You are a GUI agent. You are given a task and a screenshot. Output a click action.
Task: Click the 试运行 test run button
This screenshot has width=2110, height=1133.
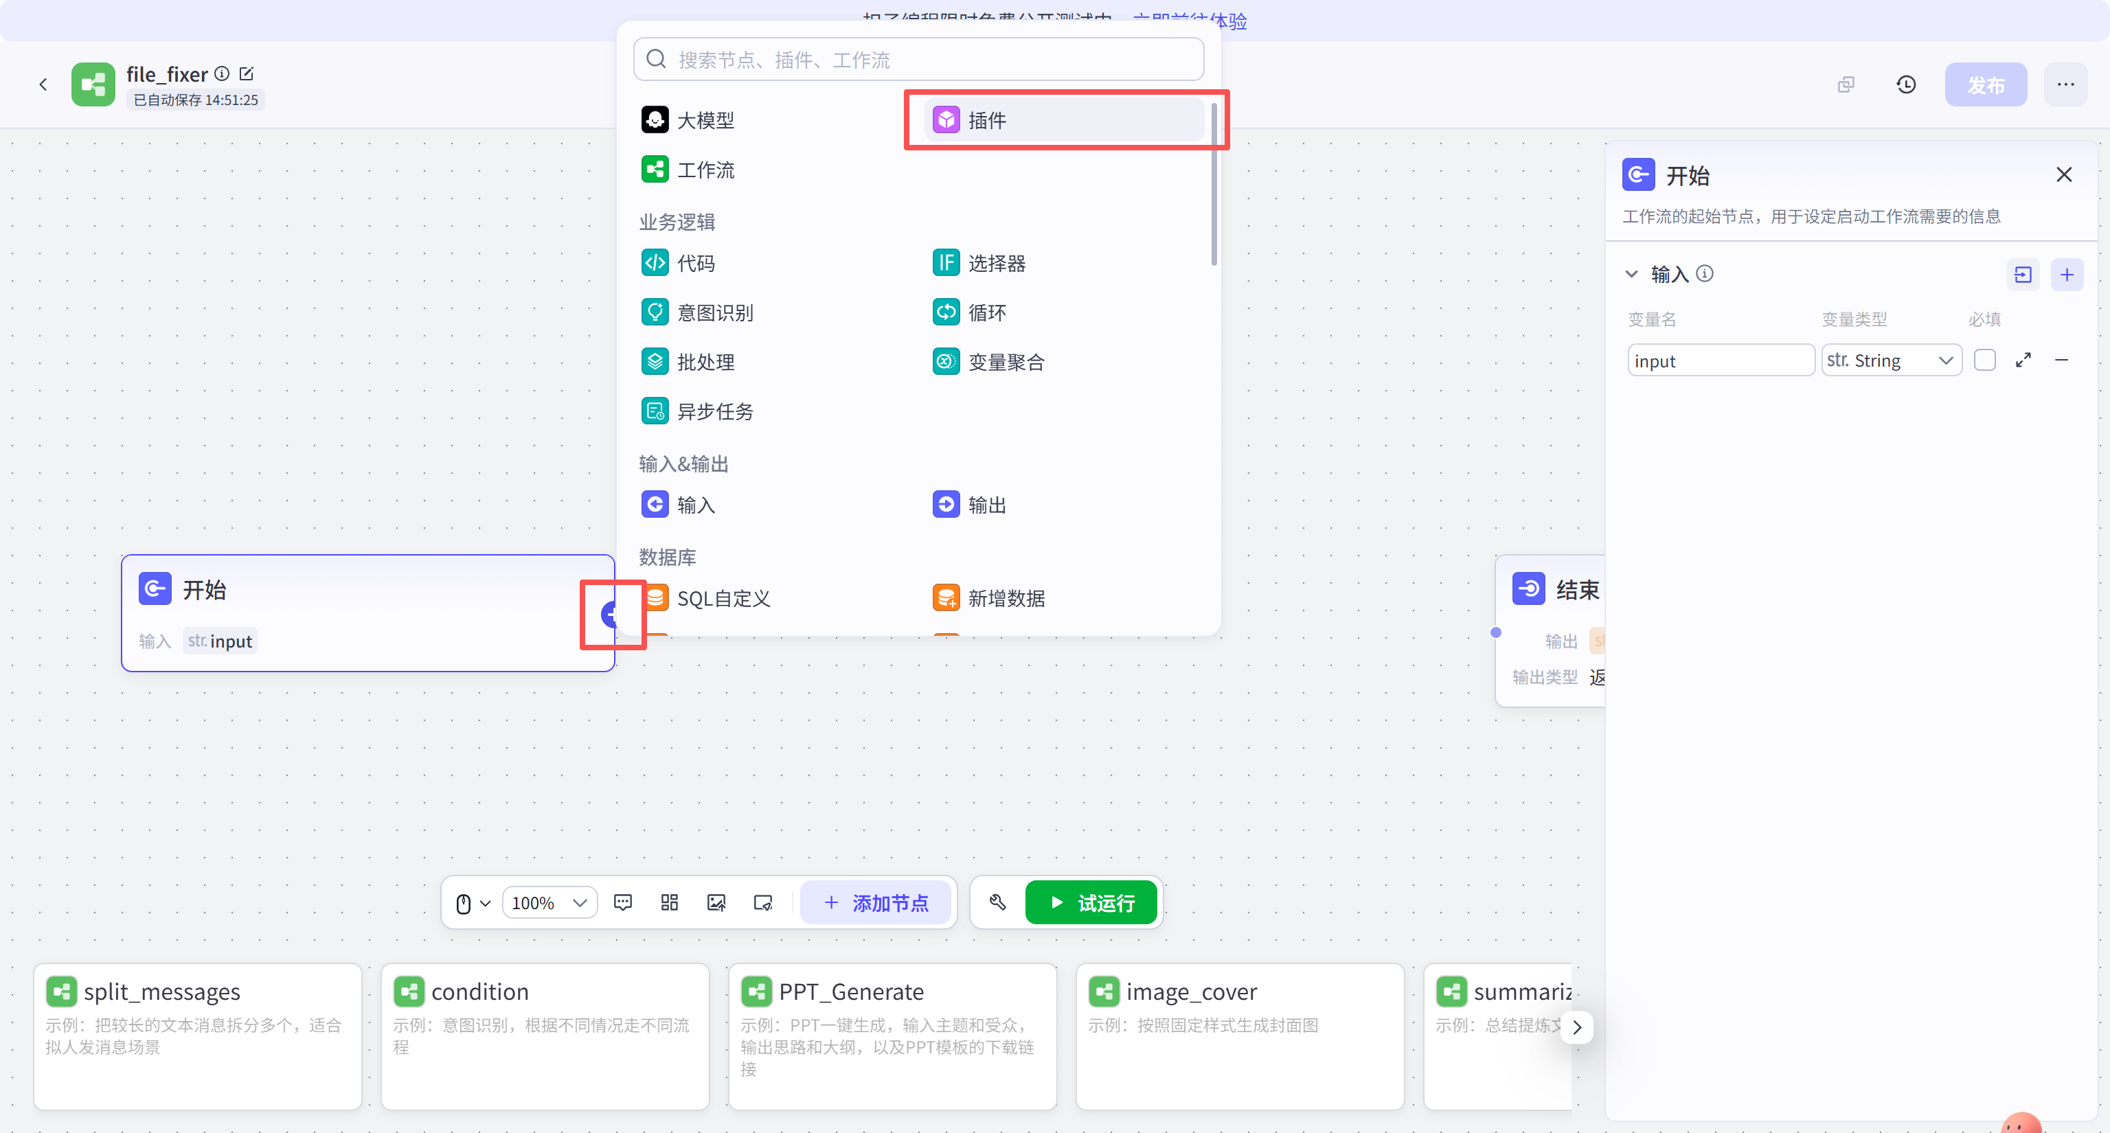(x=1090, y=902)
